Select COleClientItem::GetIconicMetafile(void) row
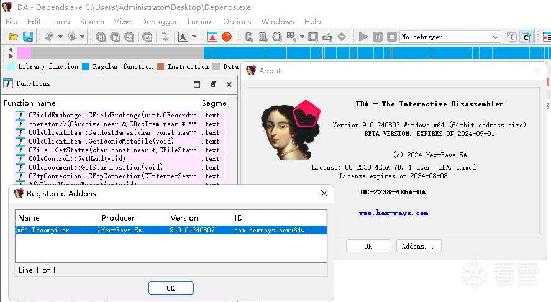551x302 pixels. tap(120, 141)
